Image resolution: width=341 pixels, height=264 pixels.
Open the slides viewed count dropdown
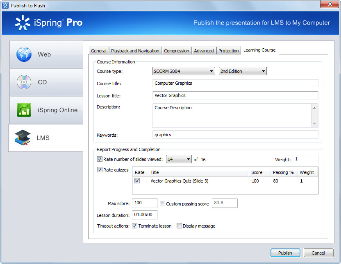[x=179, y=159]
